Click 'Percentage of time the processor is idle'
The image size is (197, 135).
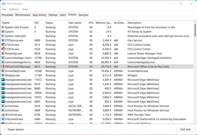click(151, 27)
